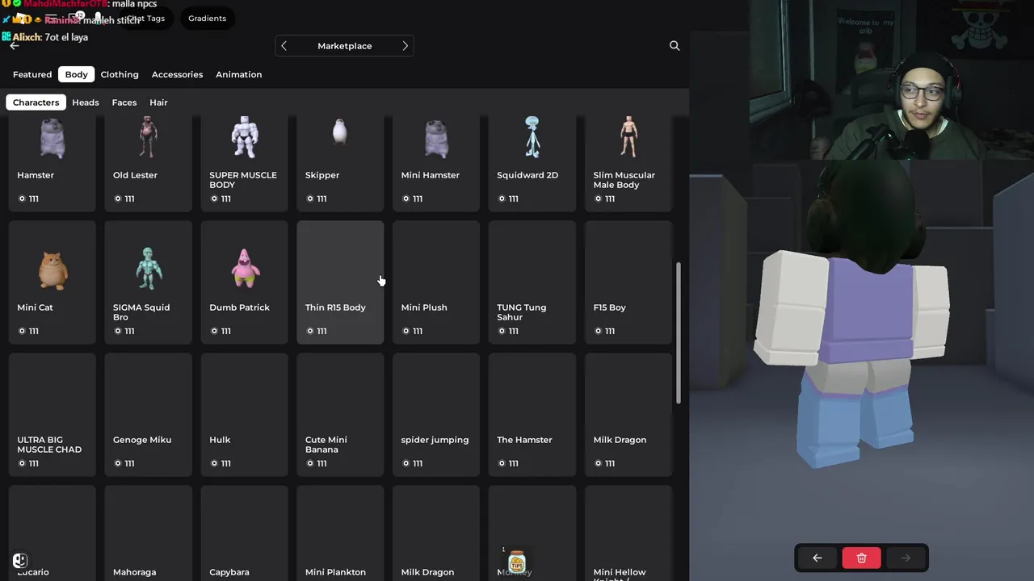Click the undo back arrow under avatar preview

(x=818, y=558)
